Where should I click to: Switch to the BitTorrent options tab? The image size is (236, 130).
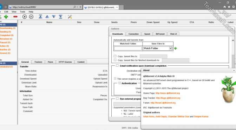tap(160, 34)
